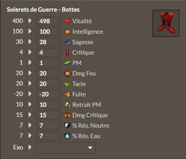Open the Exo dropdown menu

[x=66, y=148]
